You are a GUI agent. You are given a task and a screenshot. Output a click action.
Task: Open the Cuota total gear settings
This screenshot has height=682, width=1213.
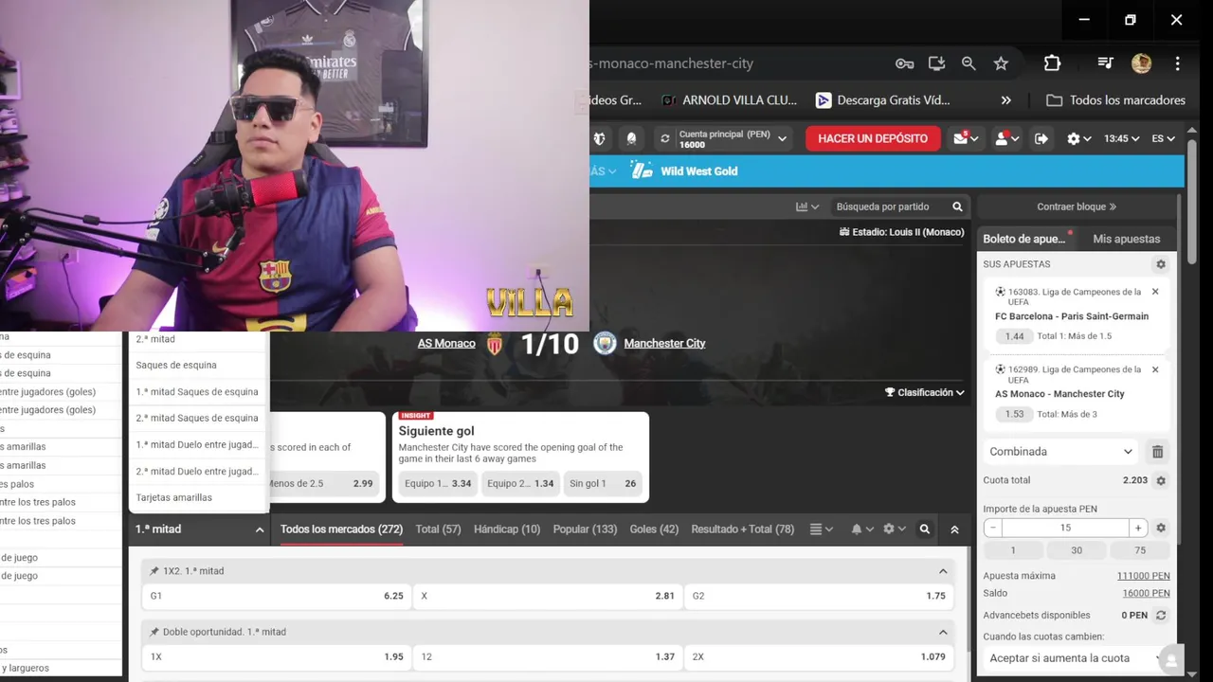pyautogui.click(x=1161, y=480)
